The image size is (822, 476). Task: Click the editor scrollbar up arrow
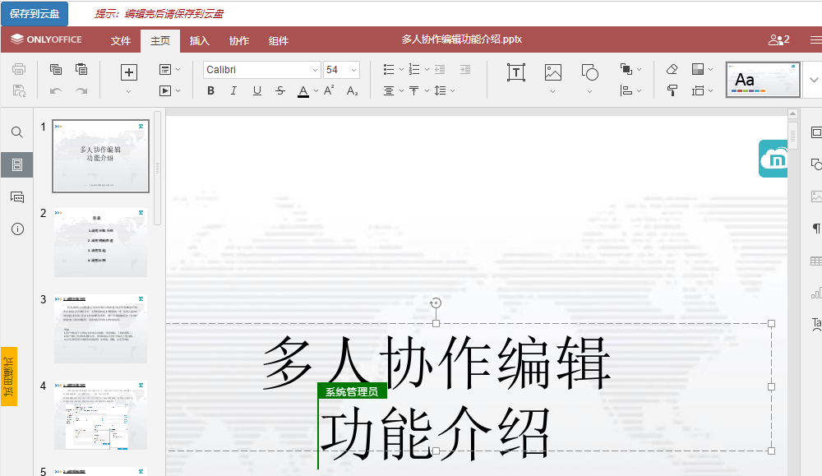[792, 113]
